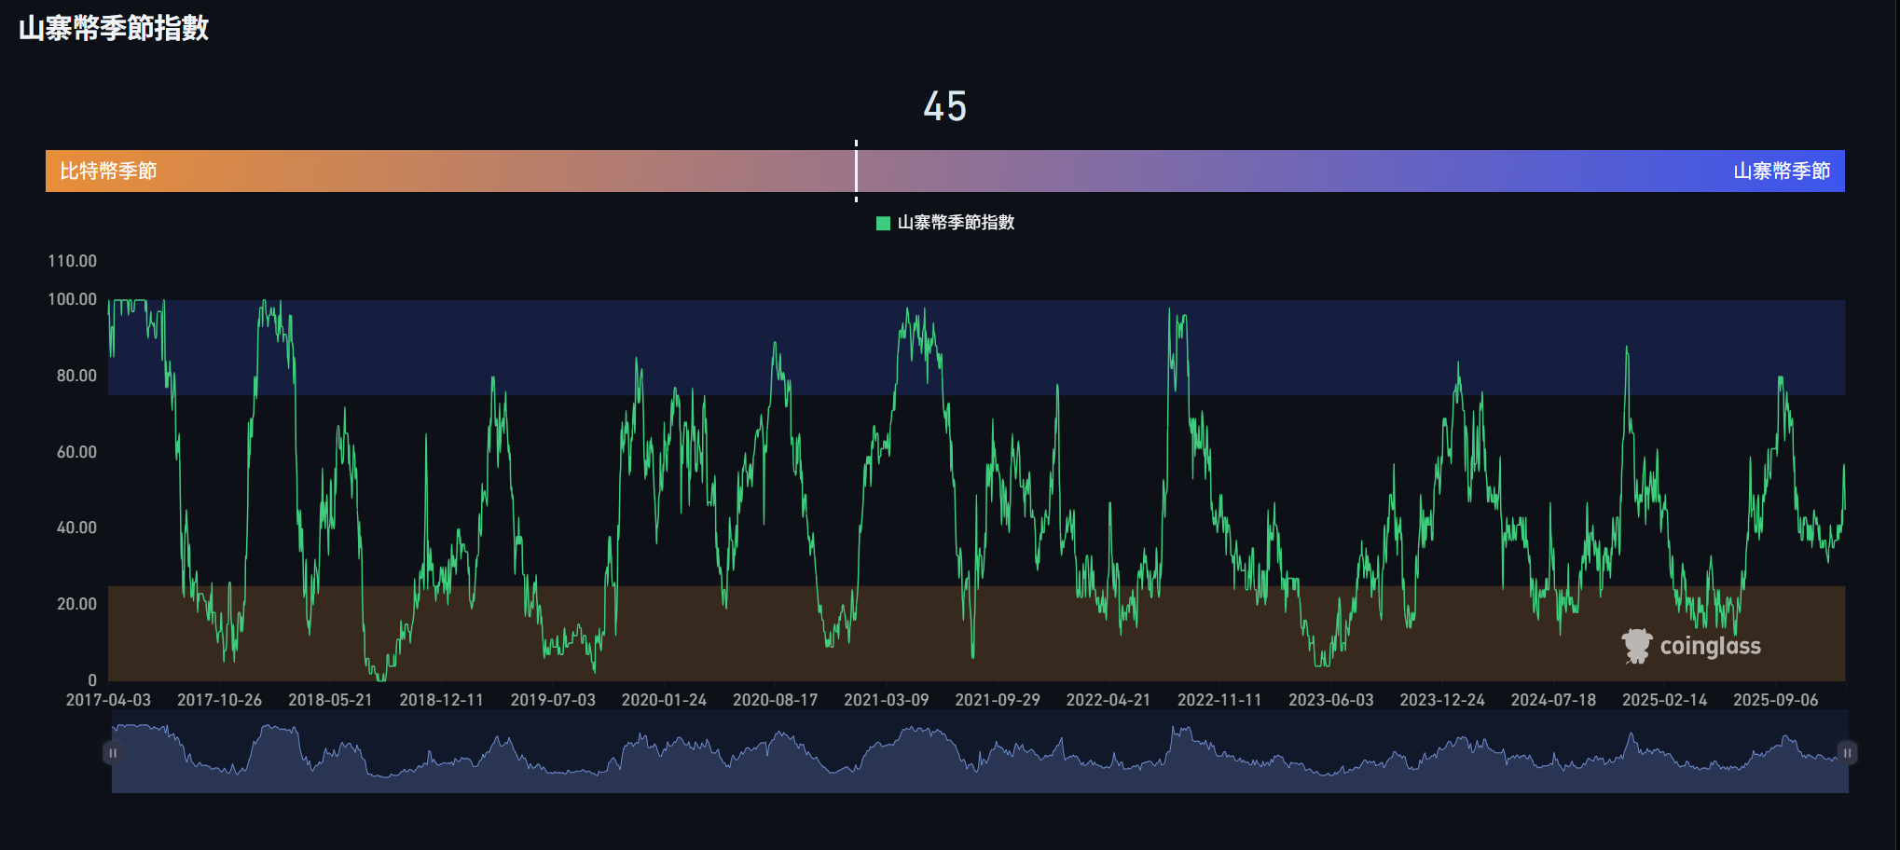Click the 100.00 label on the y-axis
Image resolution: width=1900 pixels, height=850 pixels.
point(73,299)
